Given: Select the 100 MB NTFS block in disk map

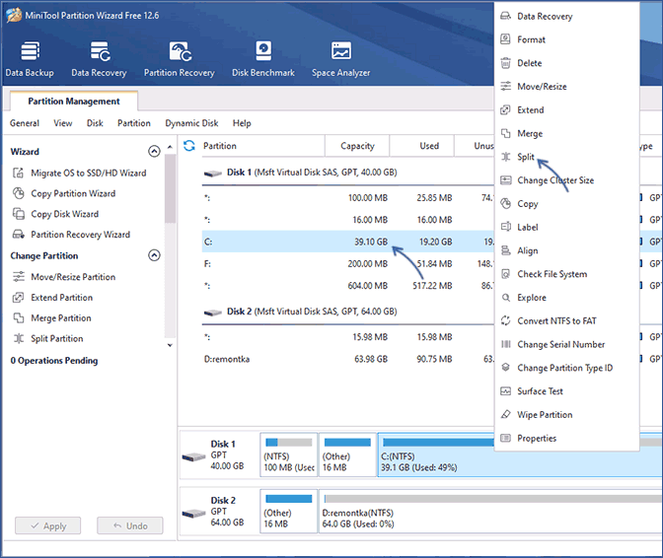Looking at the screenshot, I should pos(289,454).
